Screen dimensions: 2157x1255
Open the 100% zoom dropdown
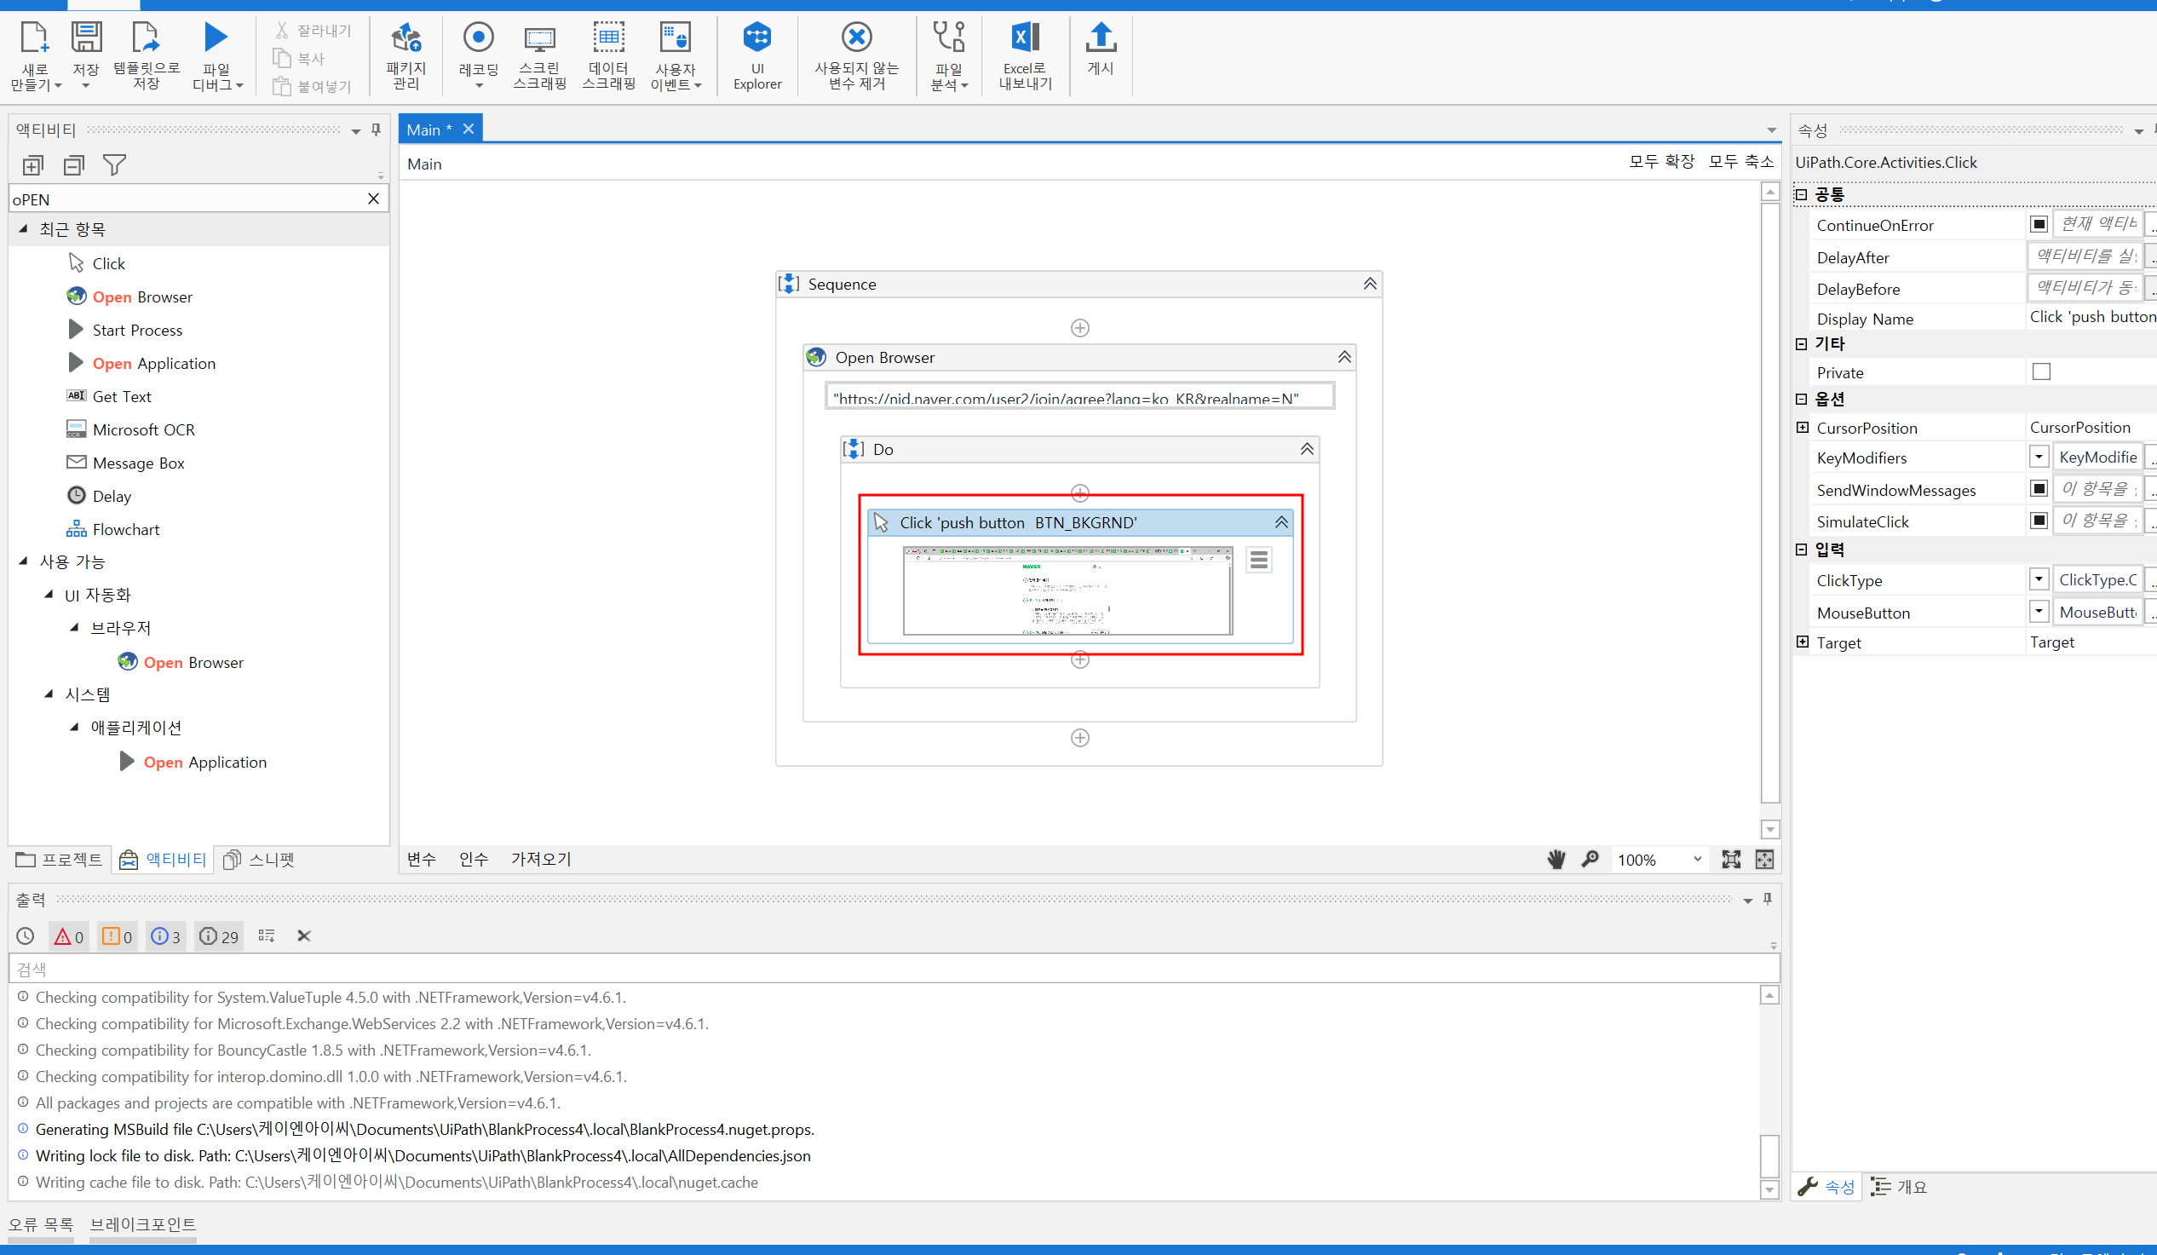point(1696,859)
